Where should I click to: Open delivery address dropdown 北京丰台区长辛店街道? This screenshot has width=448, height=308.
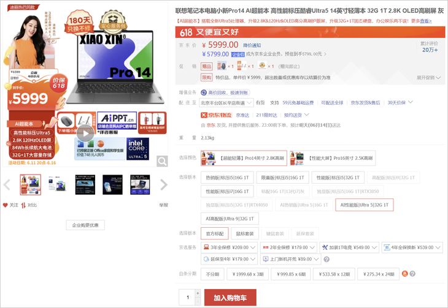(x=226, y=103)
